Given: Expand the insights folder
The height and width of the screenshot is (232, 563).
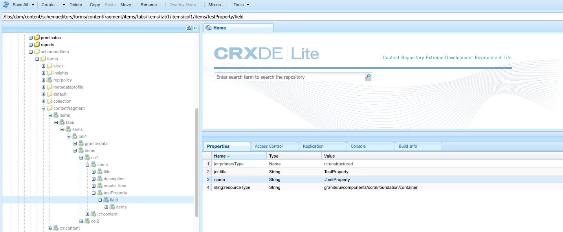Looking at the screenshot, I should (44, 73).
